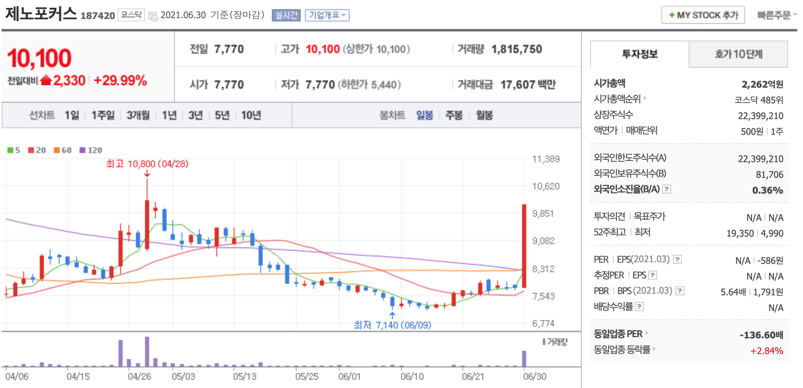Select the 3년 line chart period
The width and height of the screenshot is (803, 388).
[x=196, y=115]
